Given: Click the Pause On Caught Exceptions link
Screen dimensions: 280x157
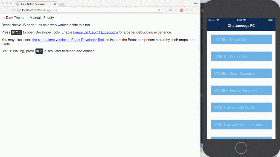Looking at the screenshot, I should point(95,32).
